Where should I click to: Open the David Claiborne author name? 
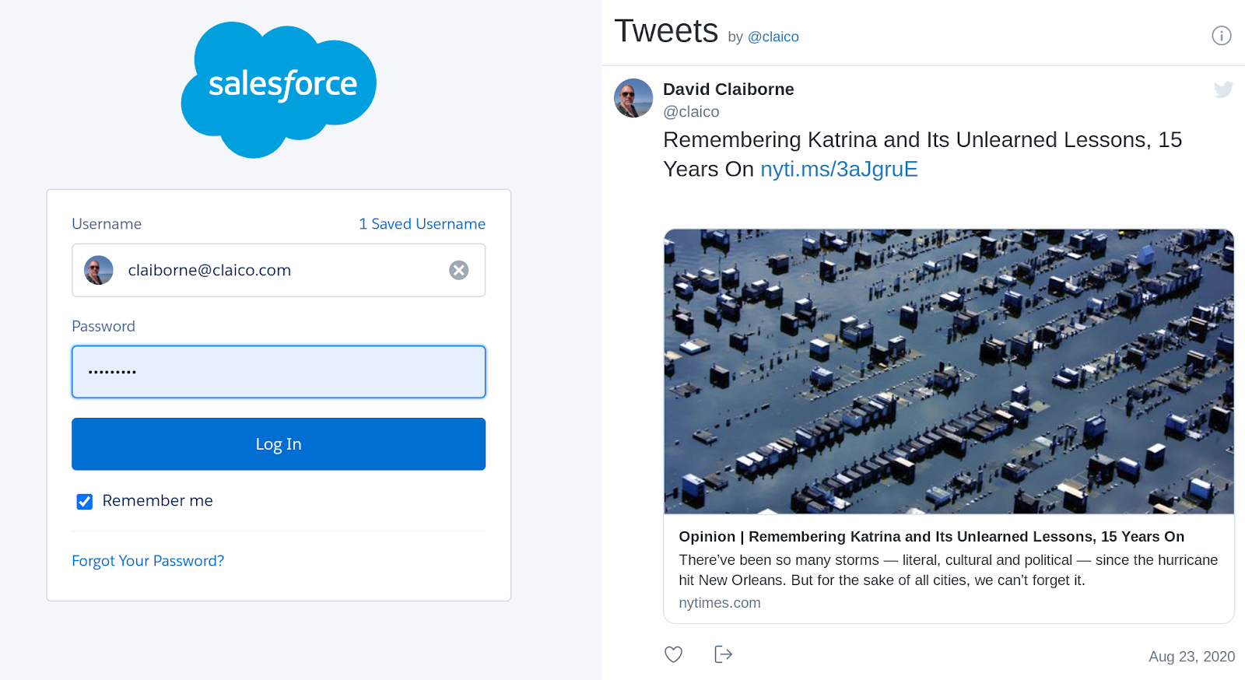click(x=728, y=89)
